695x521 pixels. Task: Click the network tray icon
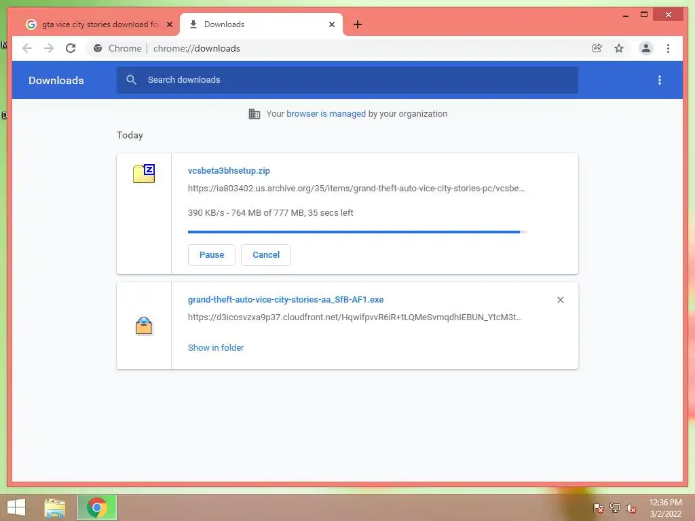click(x=615, y=508)
